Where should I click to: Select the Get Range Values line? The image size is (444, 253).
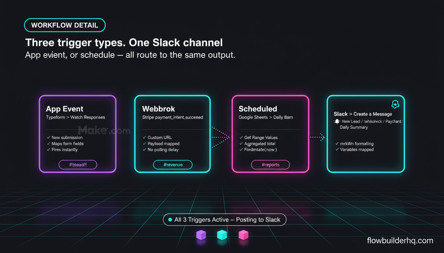click(258, 137)
